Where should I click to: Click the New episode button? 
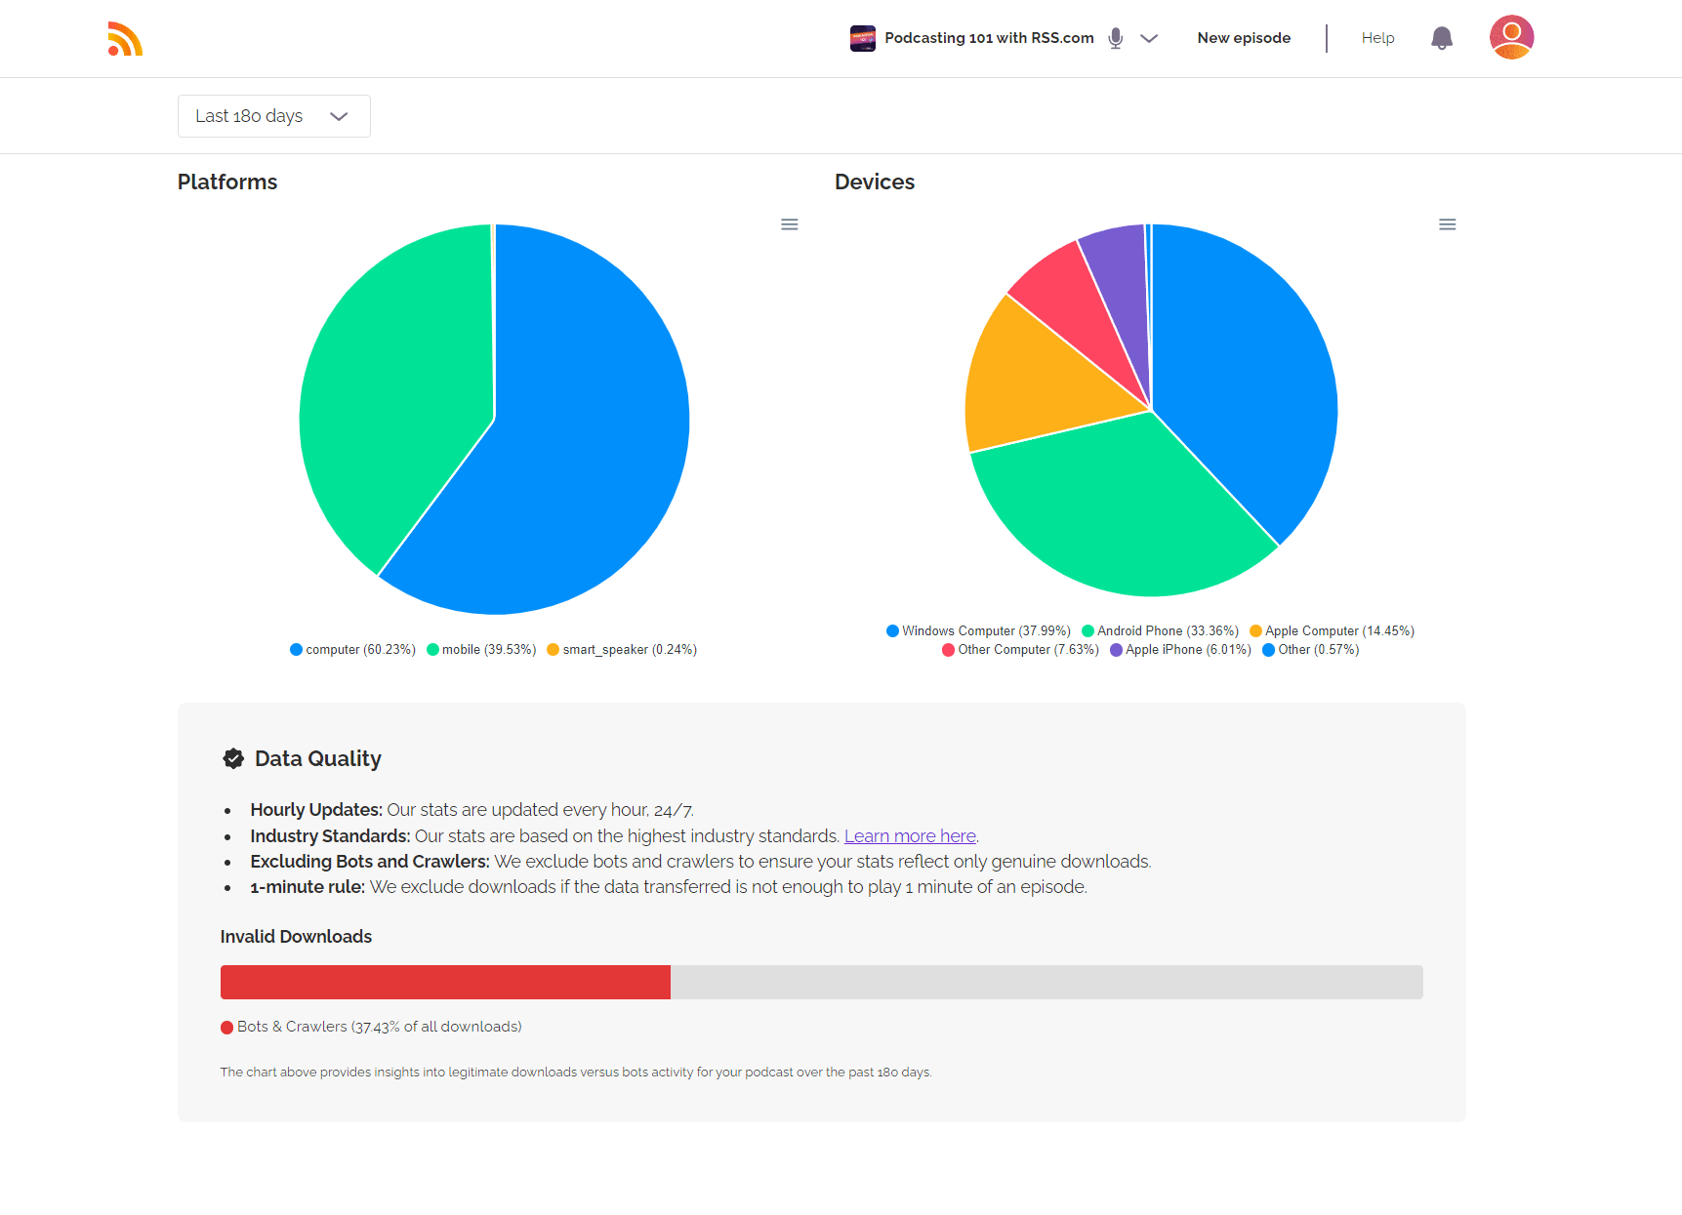[x=1244, y=38]
